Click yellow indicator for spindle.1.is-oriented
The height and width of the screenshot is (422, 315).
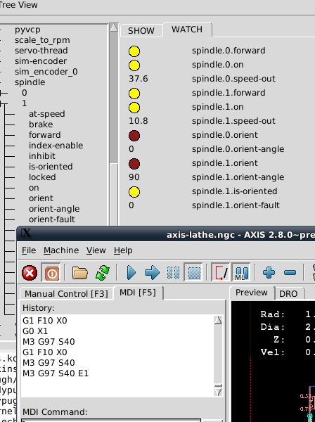(x=134, y=192)
